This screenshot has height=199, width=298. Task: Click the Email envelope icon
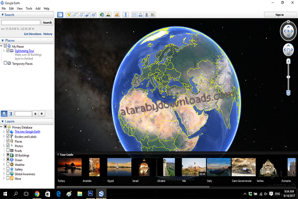tap(134, 14)
